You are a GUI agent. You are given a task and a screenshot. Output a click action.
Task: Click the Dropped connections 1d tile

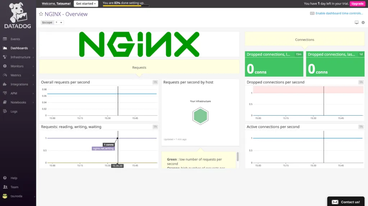pyautogui.click(x=335, y=64)
